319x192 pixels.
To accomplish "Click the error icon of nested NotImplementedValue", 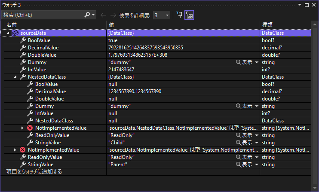I will 30,128.
